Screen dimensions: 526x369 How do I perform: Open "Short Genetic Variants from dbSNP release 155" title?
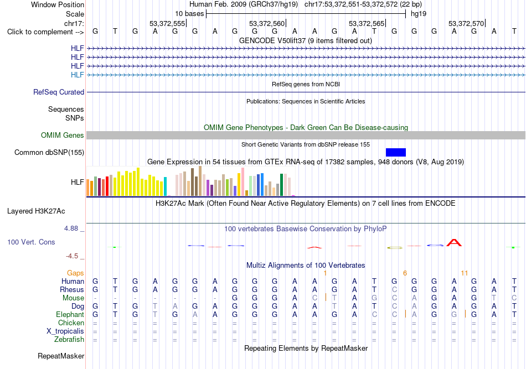pyautogui.click(x=306, y=144)
